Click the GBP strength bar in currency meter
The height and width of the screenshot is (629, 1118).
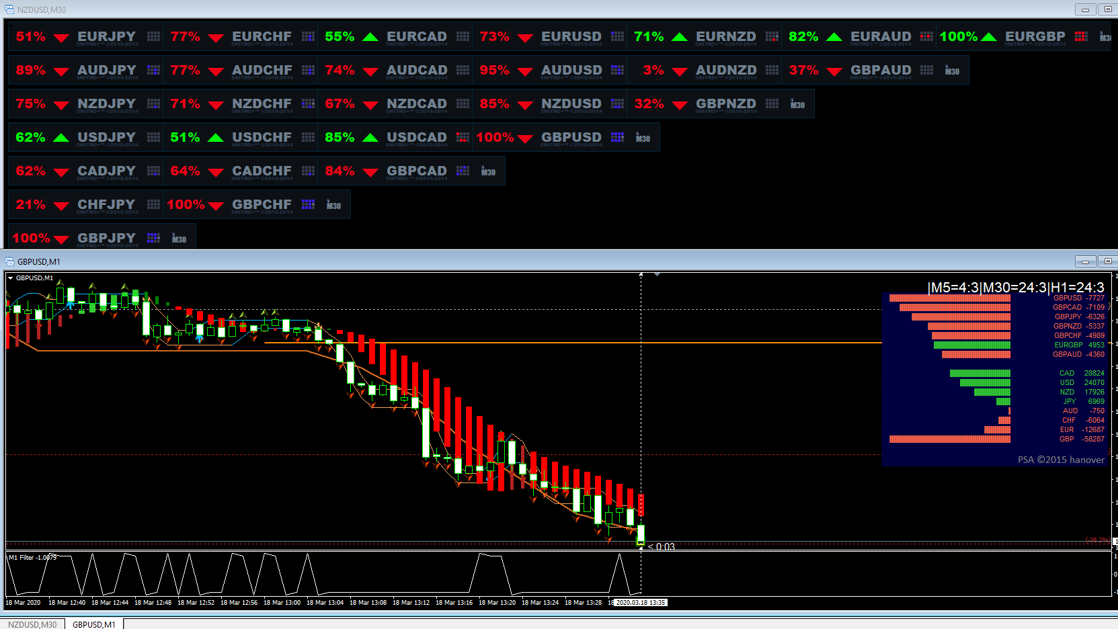point(949,439)
